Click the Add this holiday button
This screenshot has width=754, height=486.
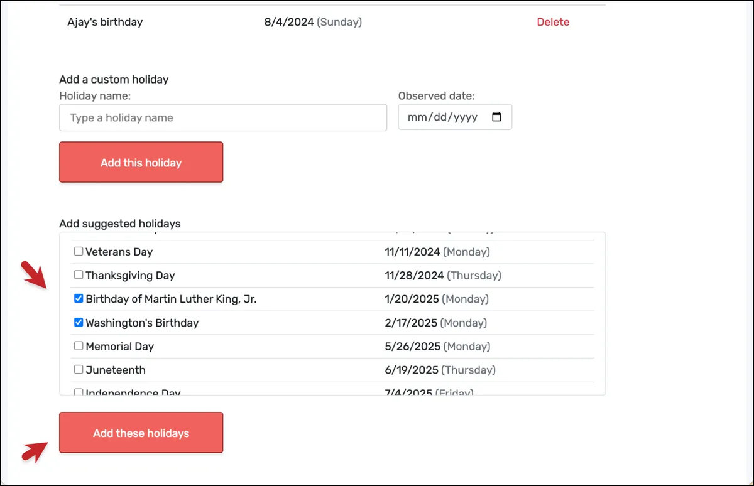[x=141, y=162]
